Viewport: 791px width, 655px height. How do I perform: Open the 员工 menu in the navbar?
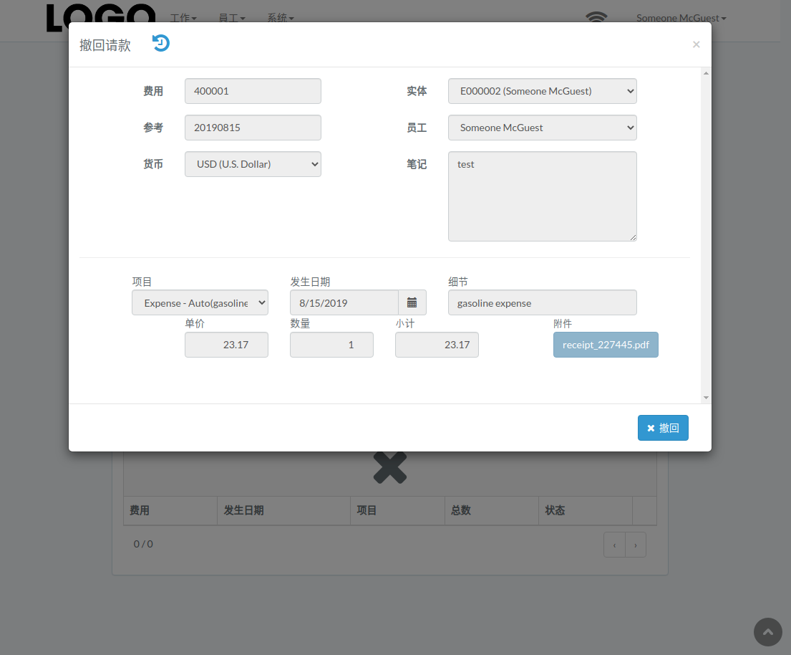point(231,18)
